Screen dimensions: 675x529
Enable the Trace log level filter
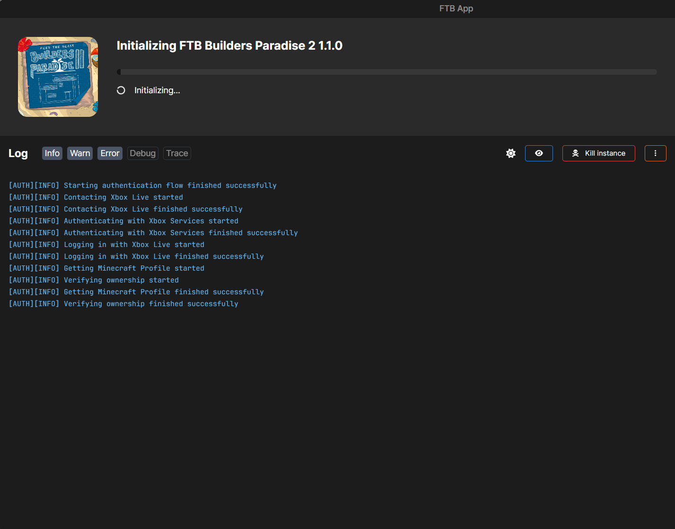177,153
